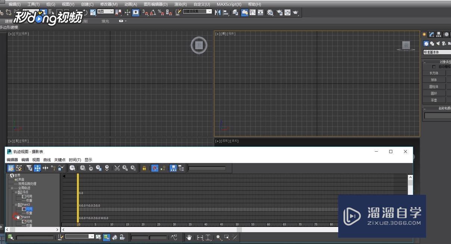Image resolution: width=451 pixels, height=244 pixels.
Task: Select the Pan hand tool in Track View
Action: tap(189, 237)
